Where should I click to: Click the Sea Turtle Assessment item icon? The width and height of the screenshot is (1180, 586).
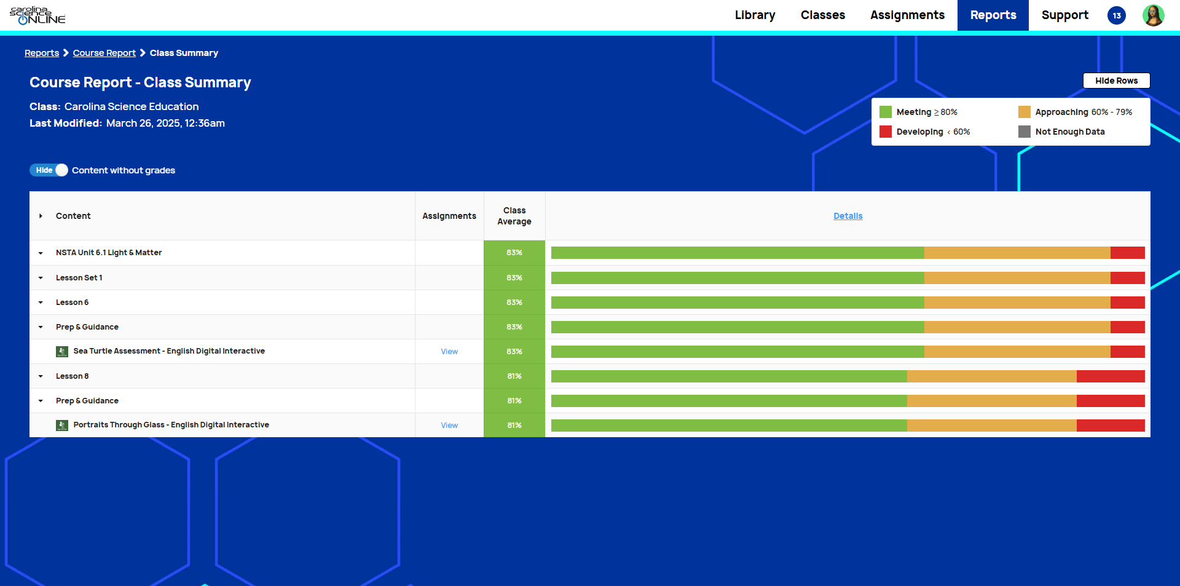point(62,352)
